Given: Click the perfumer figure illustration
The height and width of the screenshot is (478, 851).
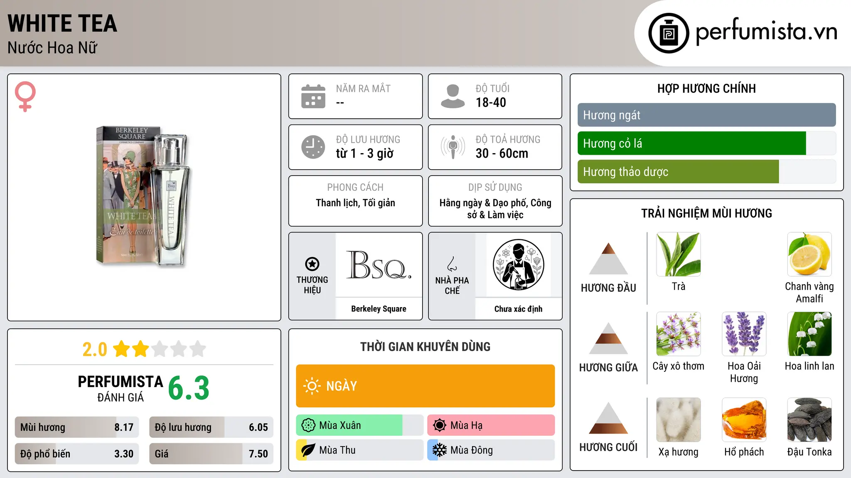Looking at the screenshot, I should (x=518, y=265).
